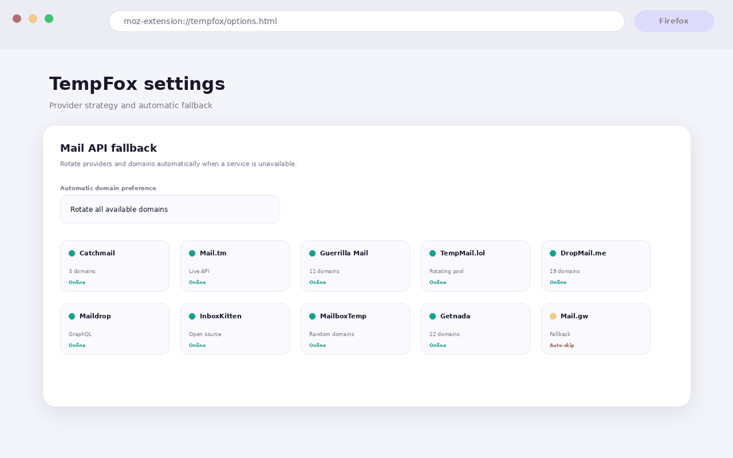Click the orange status dot next to Mail.gw
Screen dimensions: 733x458
(553, 316)
